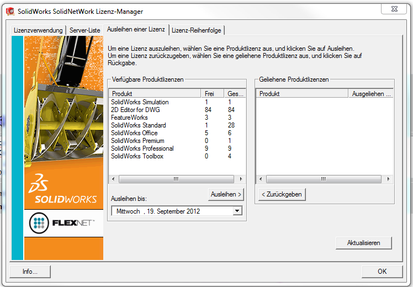This screenshot has width=413, height=287.
Task: Close the Lizenz-Manager window
Action: (394, 9)
